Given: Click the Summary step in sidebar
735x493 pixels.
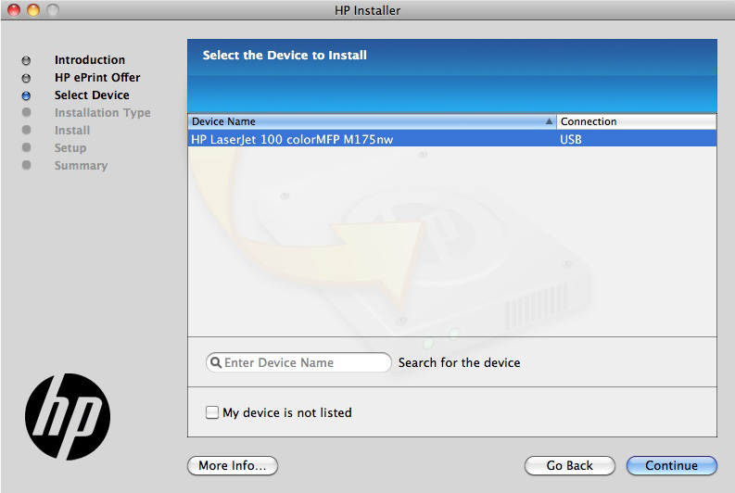Looking at the screenshot, I should tap(81, 166).
